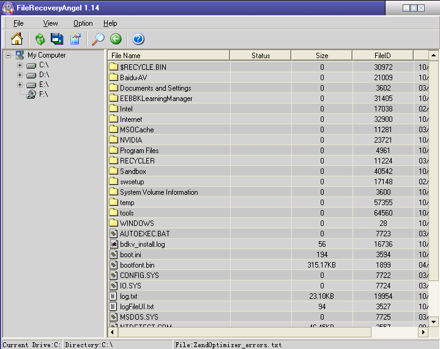Open the Option menu
440x349 pixels.
point(83,23)
